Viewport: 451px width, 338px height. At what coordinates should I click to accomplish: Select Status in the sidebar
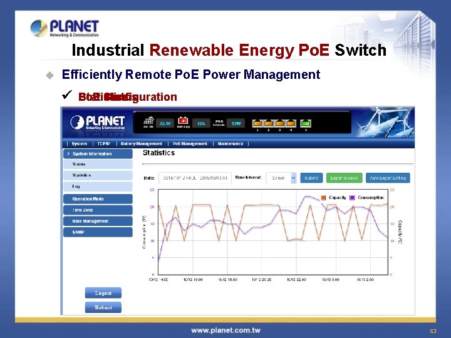pos(98,165)
